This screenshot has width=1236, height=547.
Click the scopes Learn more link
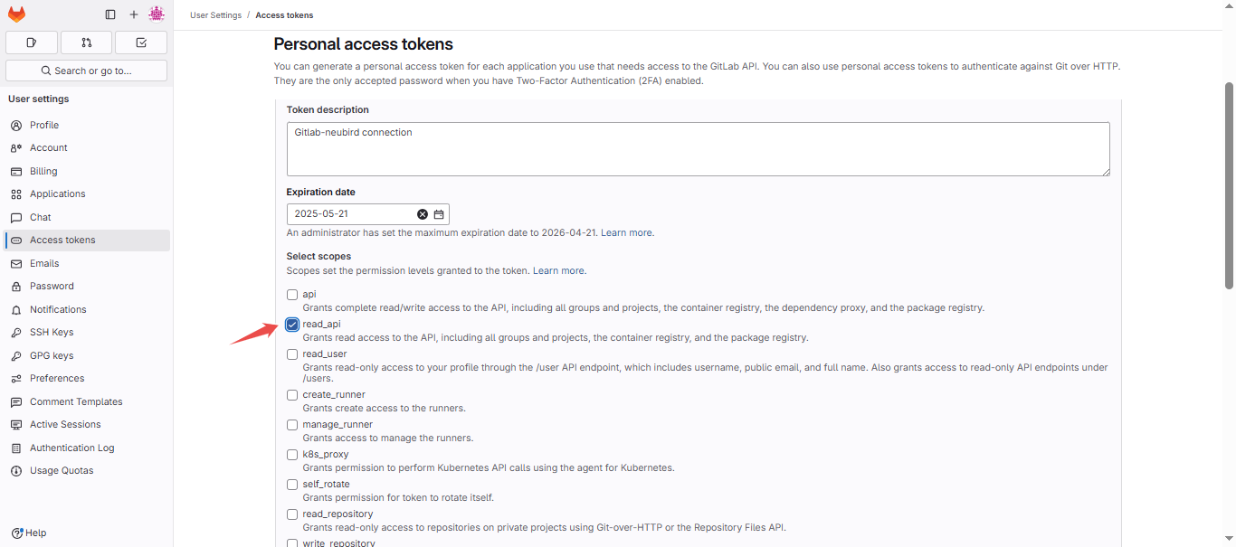pos(557,269)
